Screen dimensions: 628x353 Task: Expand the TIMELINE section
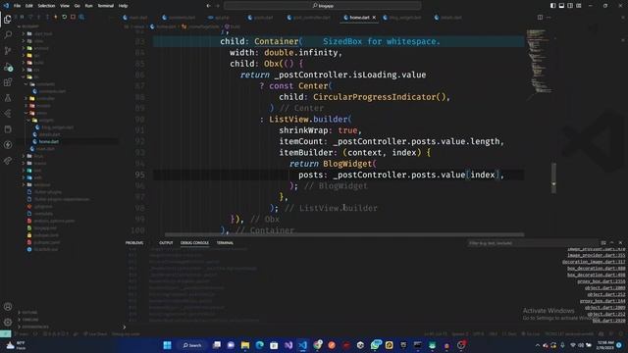coord(28,320)
